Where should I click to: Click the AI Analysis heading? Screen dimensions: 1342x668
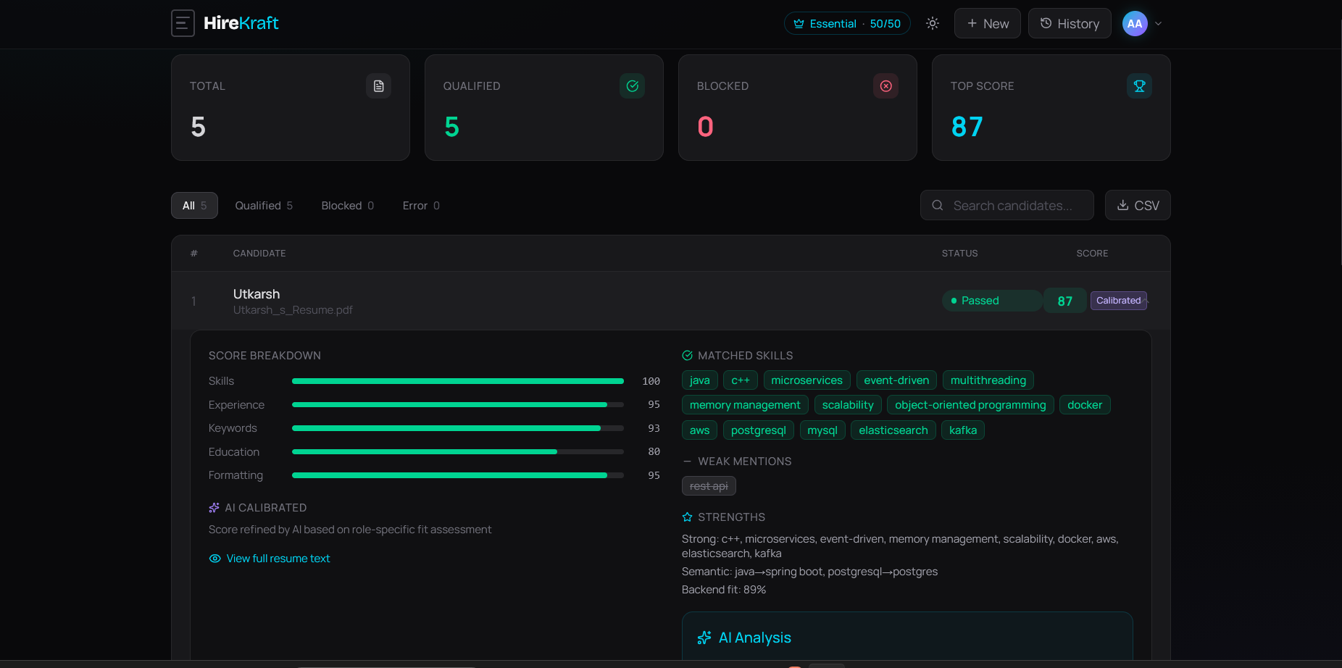pyautogui.click(x=755, y=638)
